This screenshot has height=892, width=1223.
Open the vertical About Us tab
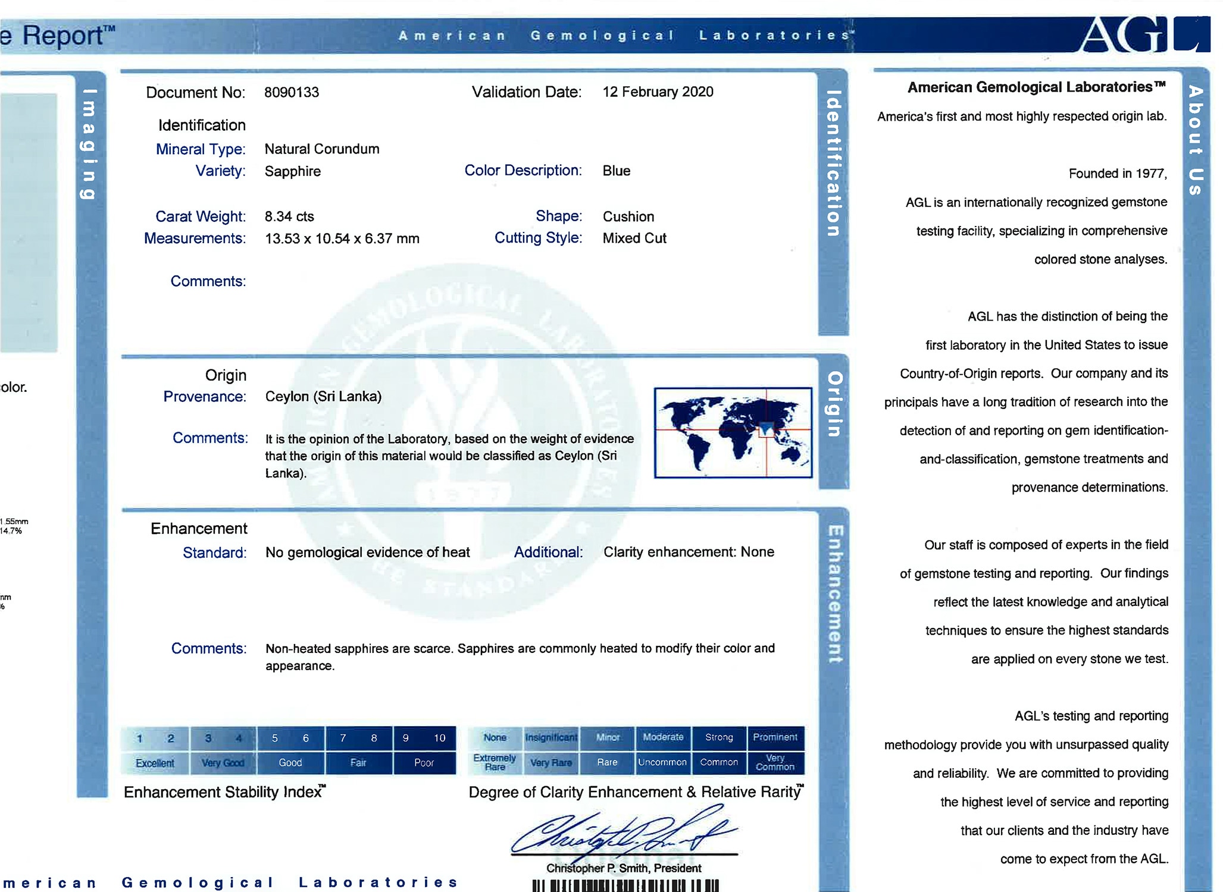[x=1195, y=140]
